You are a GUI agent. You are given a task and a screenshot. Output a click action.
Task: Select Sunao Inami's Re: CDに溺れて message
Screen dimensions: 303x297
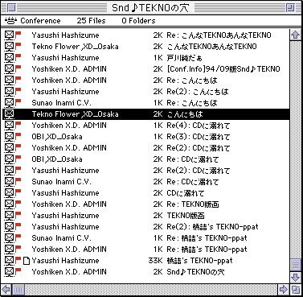click(145, 182)
